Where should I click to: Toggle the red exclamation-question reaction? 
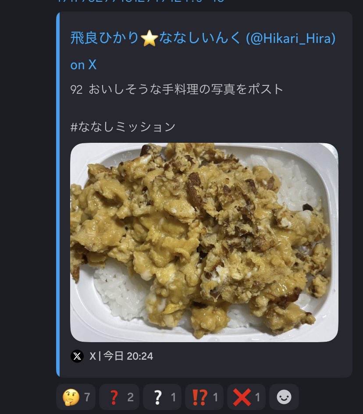coord(204,397)
